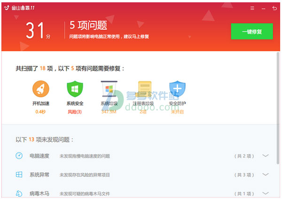Click the 电脑速度 gauge icon
Image resolution: width=282 pixels, height=199 pixels.
[19, 156]
